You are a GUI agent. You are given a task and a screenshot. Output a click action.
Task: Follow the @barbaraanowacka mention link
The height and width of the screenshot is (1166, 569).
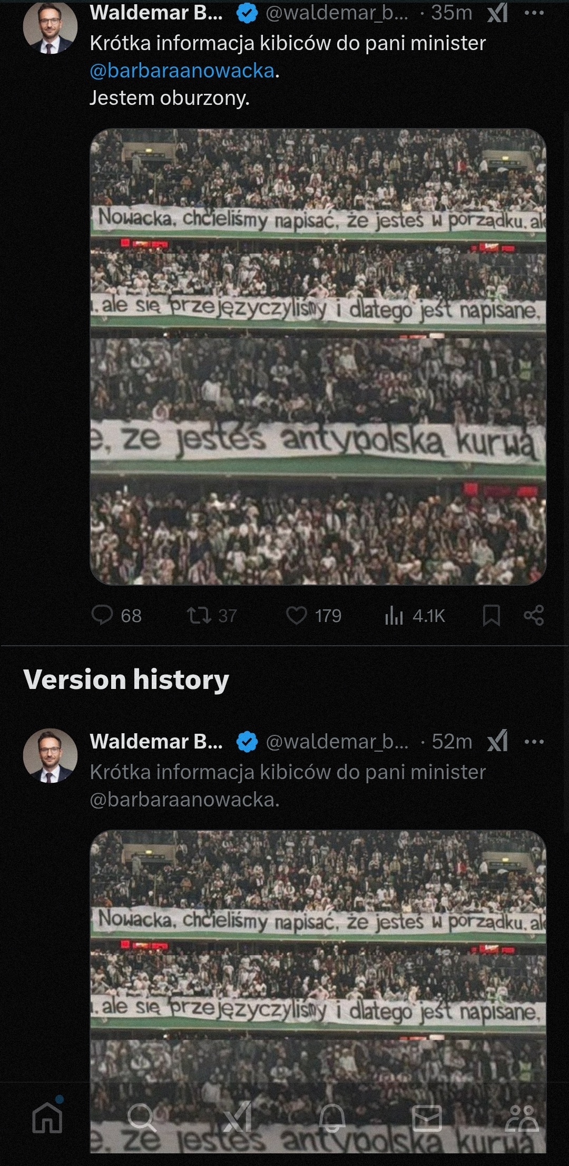pyautogui.click(x=182, y=71)
